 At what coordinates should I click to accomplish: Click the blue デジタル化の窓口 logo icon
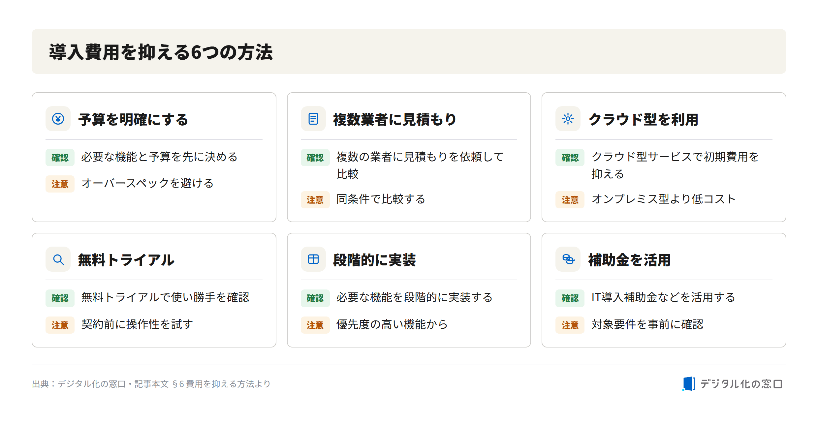(688, 384)
